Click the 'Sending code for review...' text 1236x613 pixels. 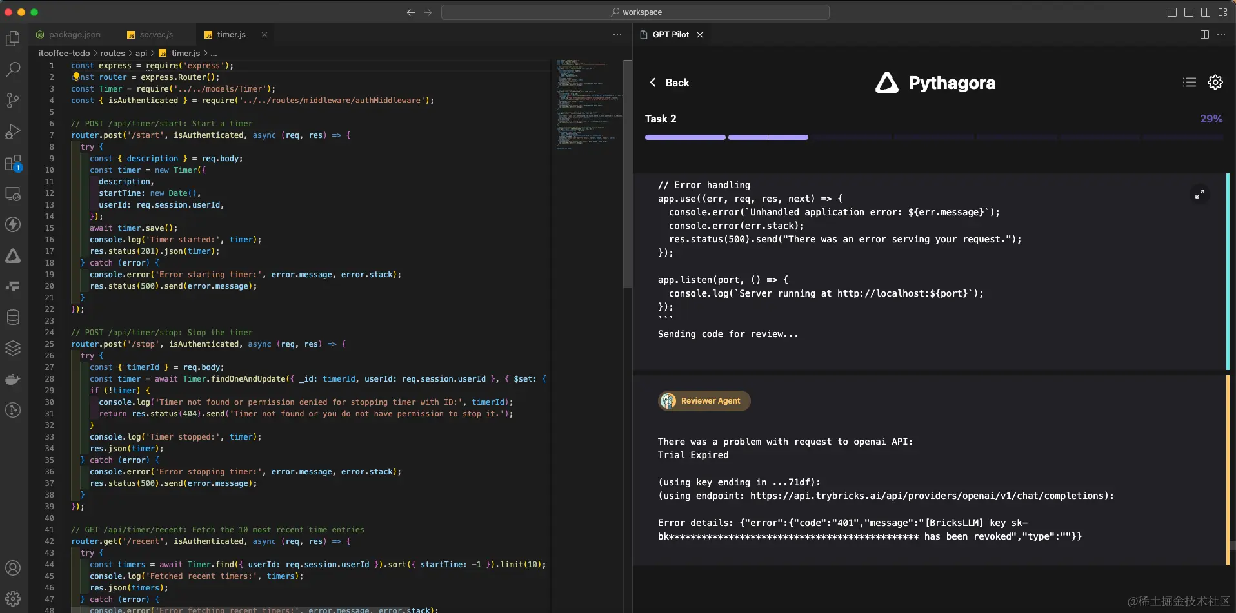pyautogui.click(x=728, y=334)
